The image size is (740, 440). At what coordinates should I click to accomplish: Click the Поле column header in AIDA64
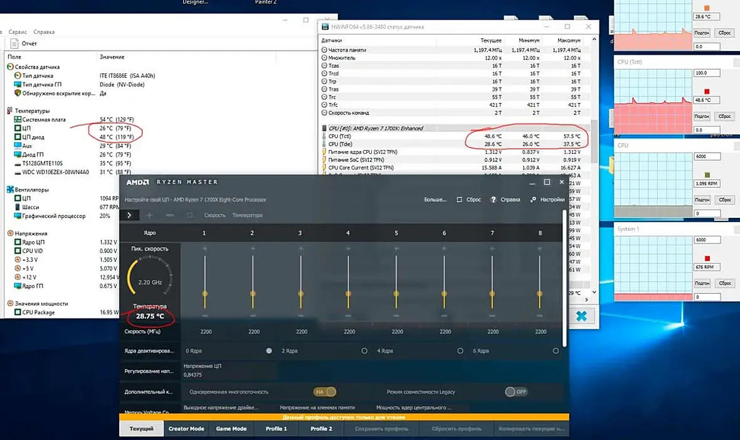[x=14, y=56]
